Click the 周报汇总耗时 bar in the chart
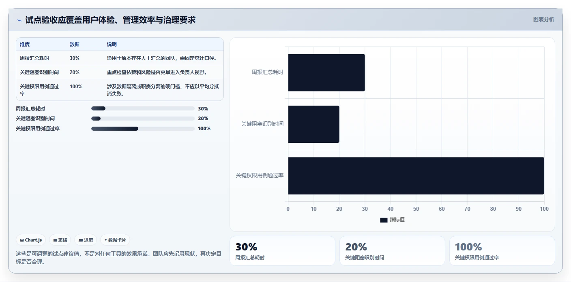The height and width of the screenshot is (282, 571). (x=326, y=72)
